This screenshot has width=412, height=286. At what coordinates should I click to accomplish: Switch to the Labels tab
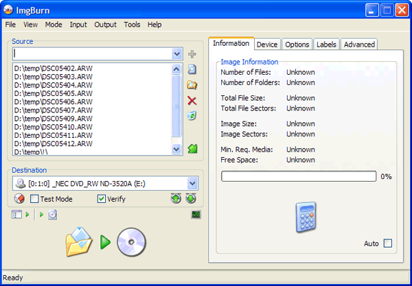point(326,45)
